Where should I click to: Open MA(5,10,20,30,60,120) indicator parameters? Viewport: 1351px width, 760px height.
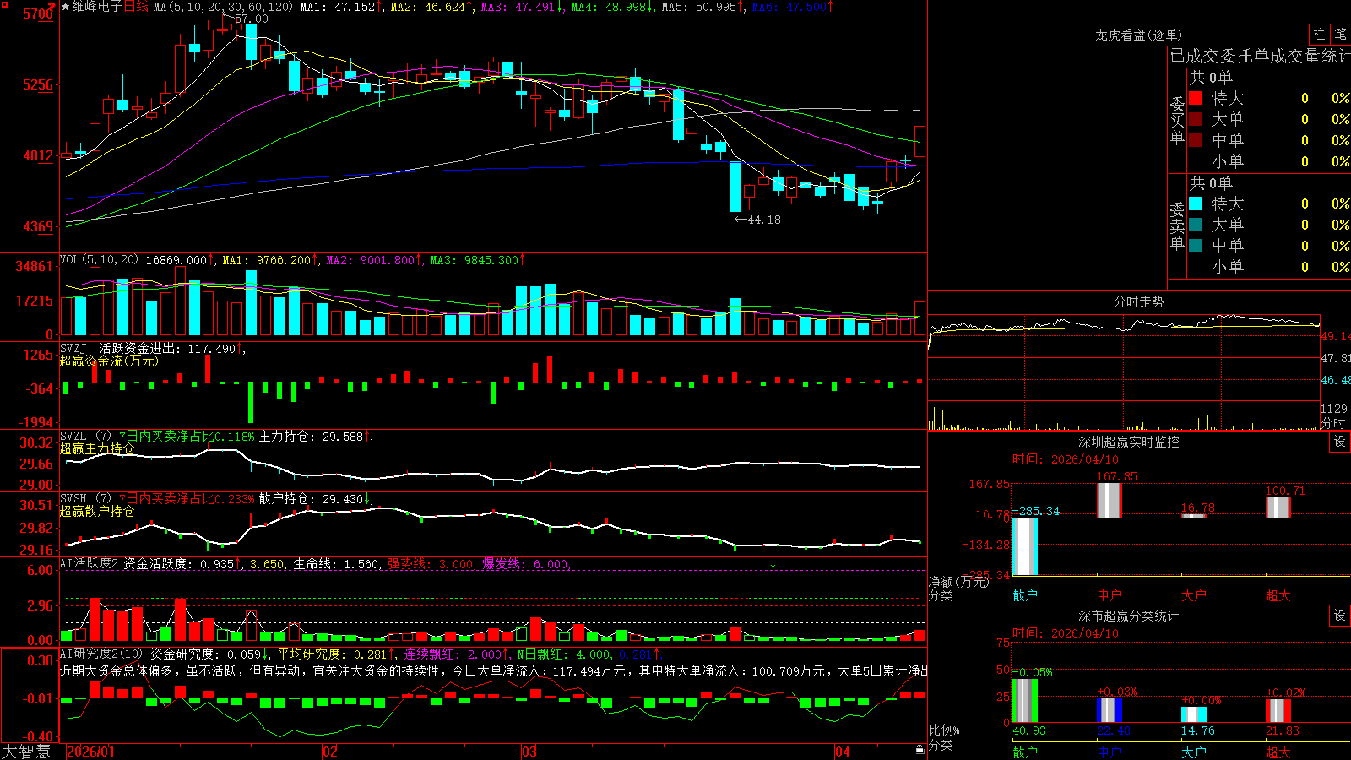(x=223, y=7)
